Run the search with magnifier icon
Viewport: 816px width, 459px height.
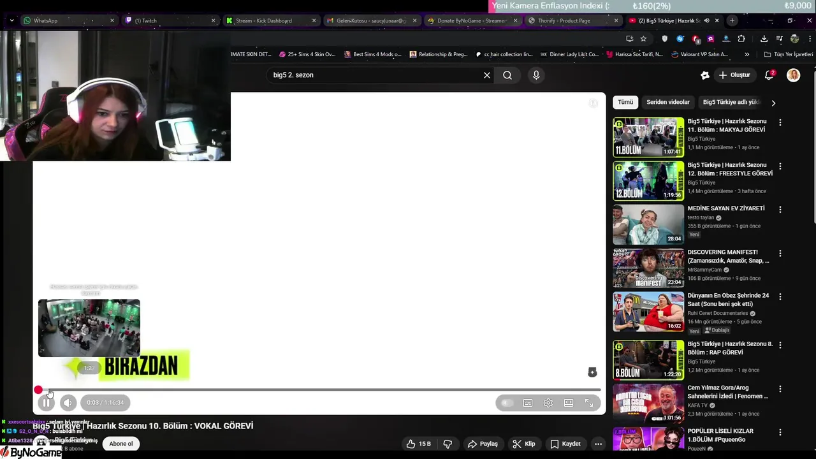click(507, 75)
